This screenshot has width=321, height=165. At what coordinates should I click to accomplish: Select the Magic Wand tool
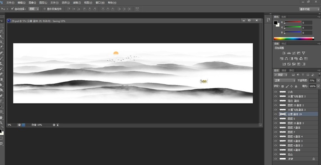1,37
